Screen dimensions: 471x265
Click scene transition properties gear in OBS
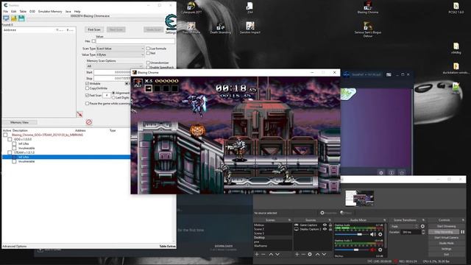(x=422, y=226)
